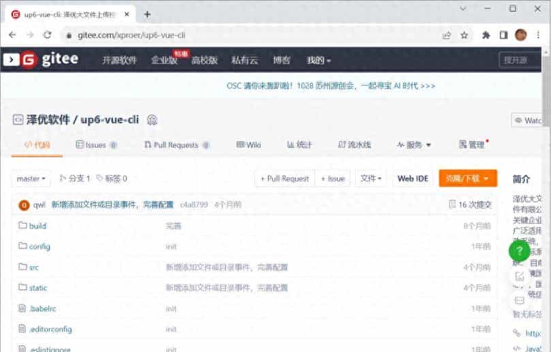Toggle the browser side panel icon
551x352 pixels.
[x=503, y=35]
